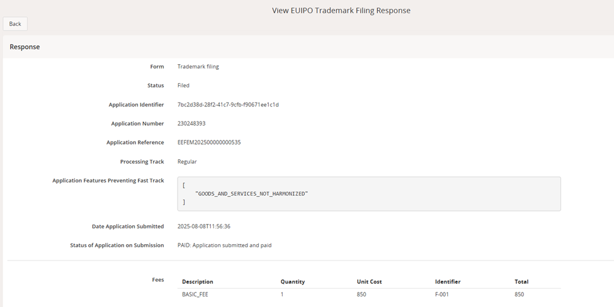
Task: Click the 'Form' field label
Action: pyautogui.click(x=157, y=67)
